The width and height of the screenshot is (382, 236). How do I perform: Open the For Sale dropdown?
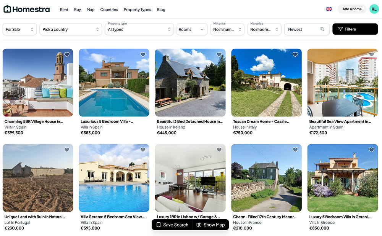click(19, 29)
